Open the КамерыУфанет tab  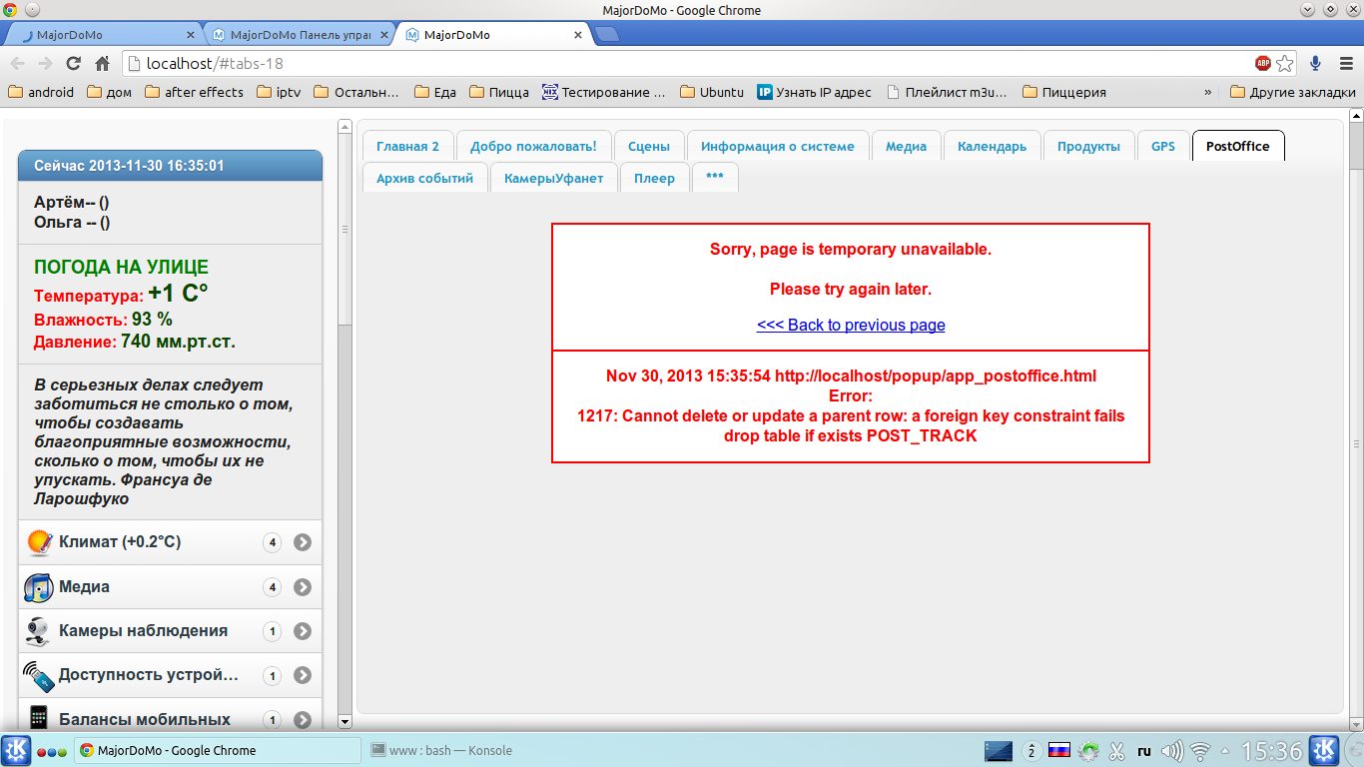tap(554, 178)
